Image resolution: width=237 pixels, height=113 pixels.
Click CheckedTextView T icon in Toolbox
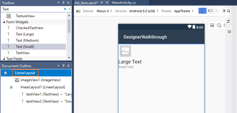(x=8, y=28)
